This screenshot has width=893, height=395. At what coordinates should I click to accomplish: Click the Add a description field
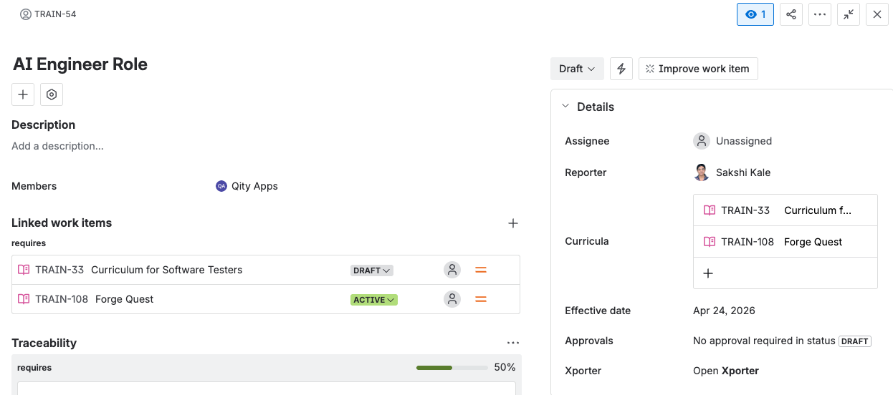(57, 146)
